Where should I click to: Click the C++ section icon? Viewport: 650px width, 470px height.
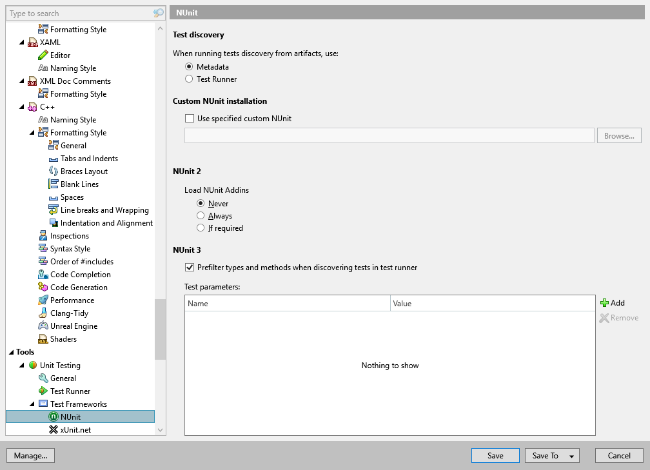coord(32,107)
